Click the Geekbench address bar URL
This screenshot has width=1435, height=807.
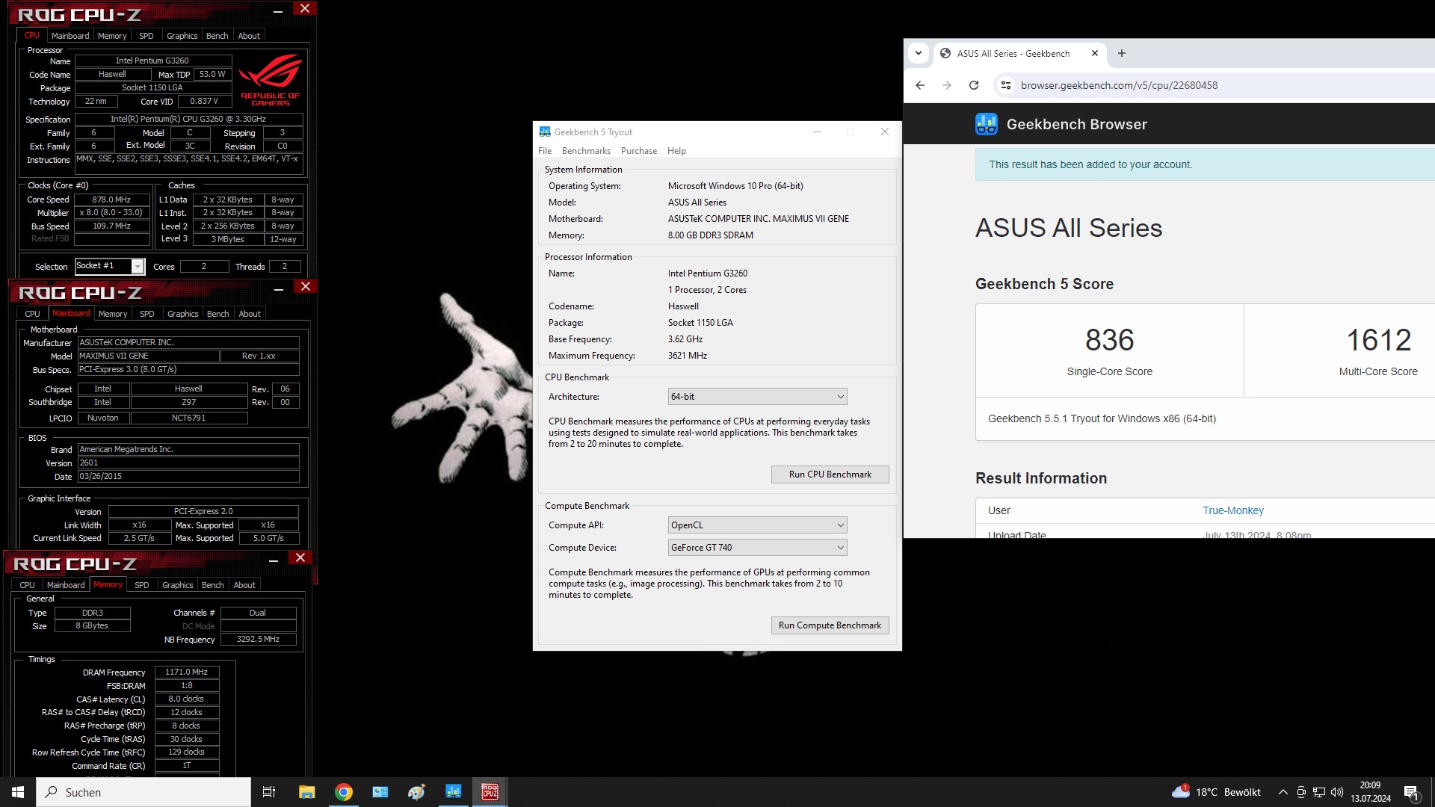point(1119,85)
